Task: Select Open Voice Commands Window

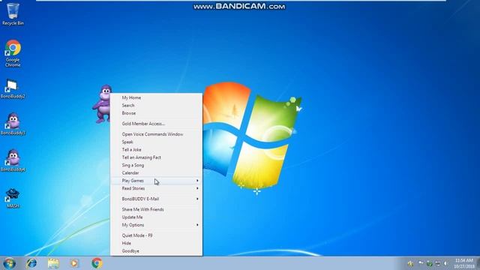Action: [156, 134]
